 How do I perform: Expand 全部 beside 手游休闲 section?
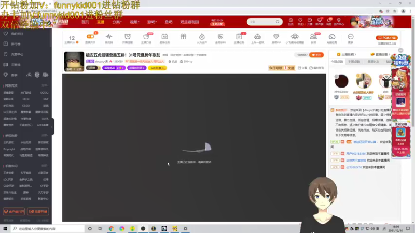44,166
